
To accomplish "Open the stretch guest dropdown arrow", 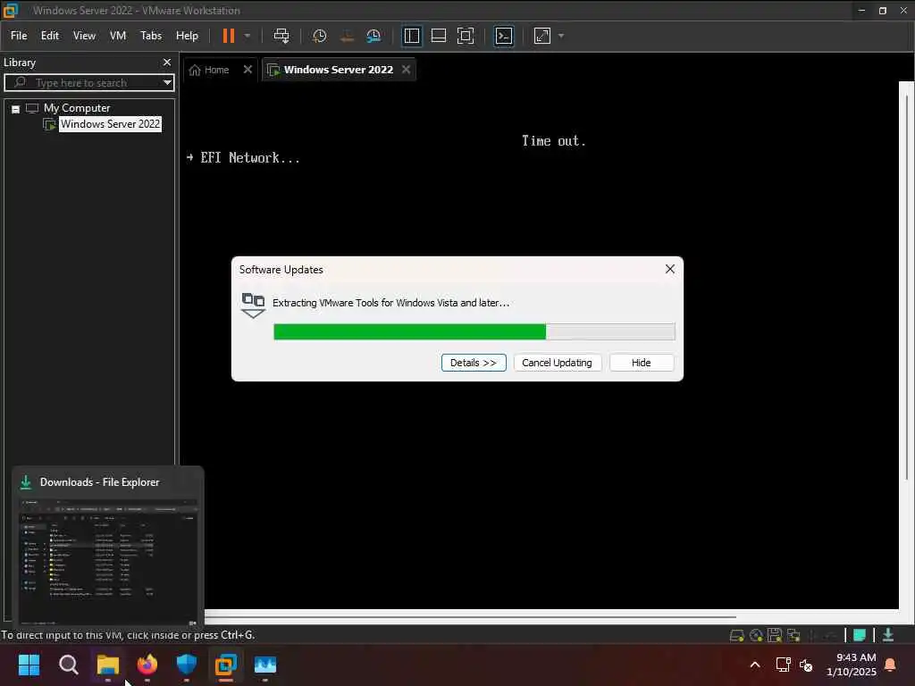I will [x=561, y=36].
